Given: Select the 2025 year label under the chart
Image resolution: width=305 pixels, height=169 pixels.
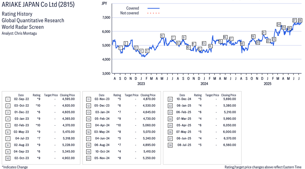Looking at the screenshot, I should coord(267,84).
